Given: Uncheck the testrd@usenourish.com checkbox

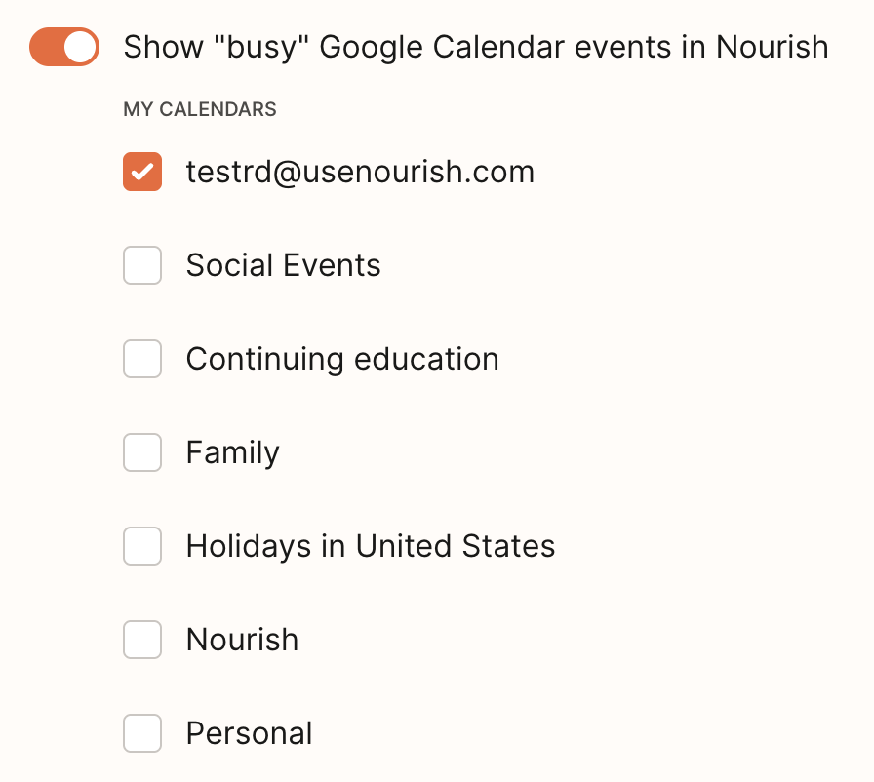Looking at the screenshot, I should (x=142, y=173).
